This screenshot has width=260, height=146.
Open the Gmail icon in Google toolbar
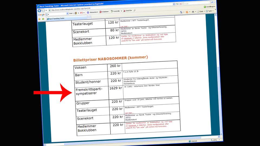point(81,13)
